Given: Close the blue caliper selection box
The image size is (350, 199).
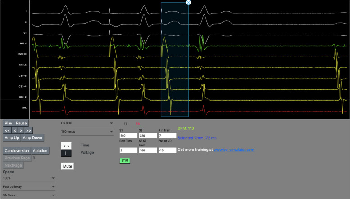Looking at the screenshot, I should tap(188, 2).
